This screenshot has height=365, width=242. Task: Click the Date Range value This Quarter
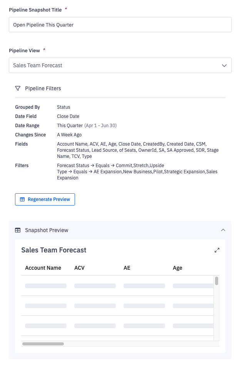pyautogui.click(x=70, y=126)
